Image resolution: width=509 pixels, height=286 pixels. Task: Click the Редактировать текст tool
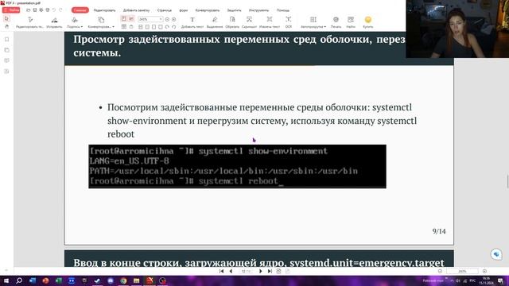coord(30,22)
